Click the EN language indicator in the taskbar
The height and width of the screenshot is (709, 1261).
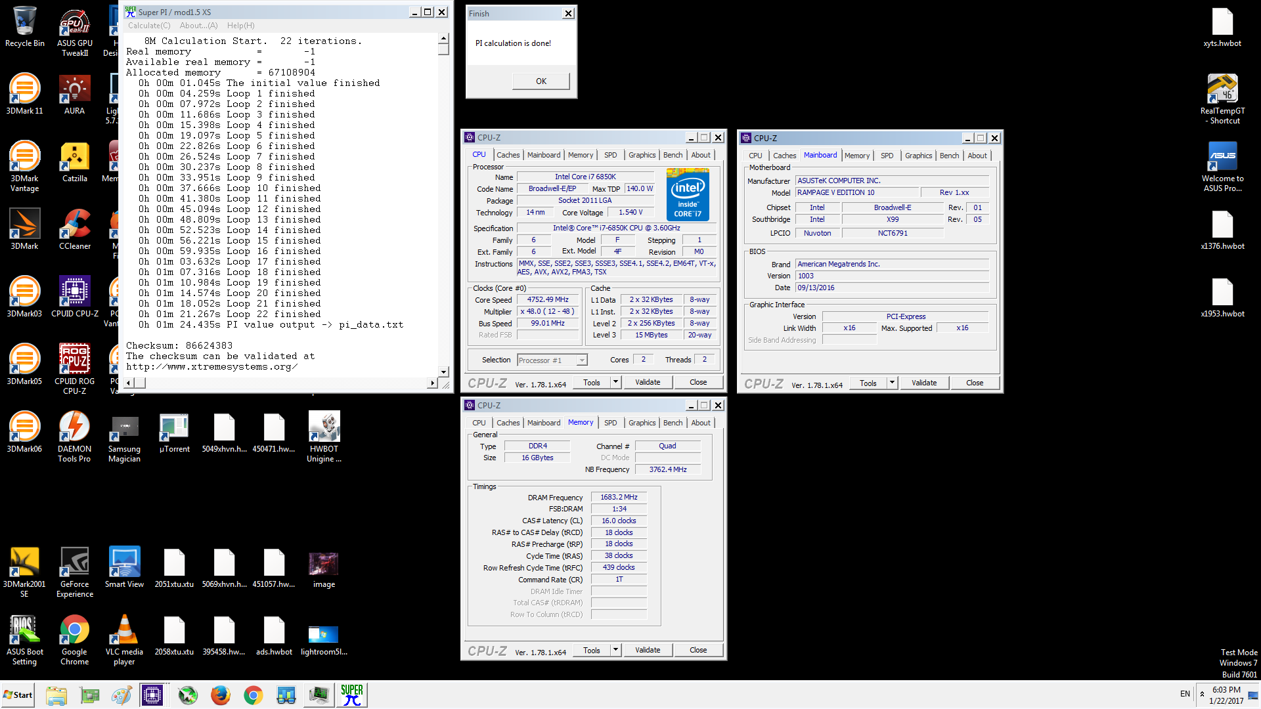pos(1185,694)
